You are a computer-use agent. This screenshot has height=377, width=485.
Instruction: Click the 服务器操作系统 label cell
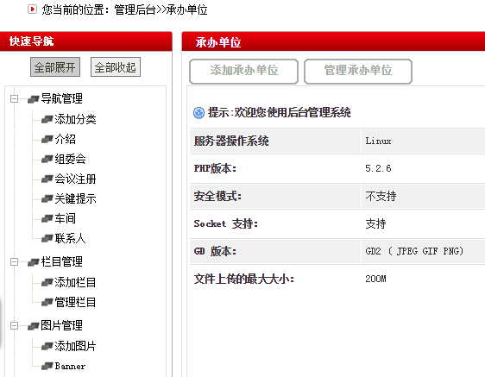click(275, 141)
